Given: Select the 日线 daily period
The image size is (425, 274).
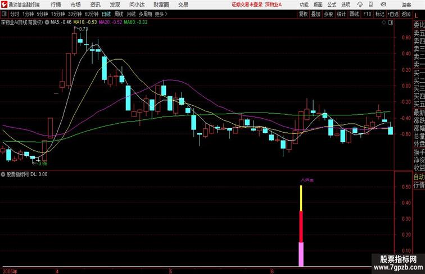Looking at the screenshot, I should click(x=106, y=14).
